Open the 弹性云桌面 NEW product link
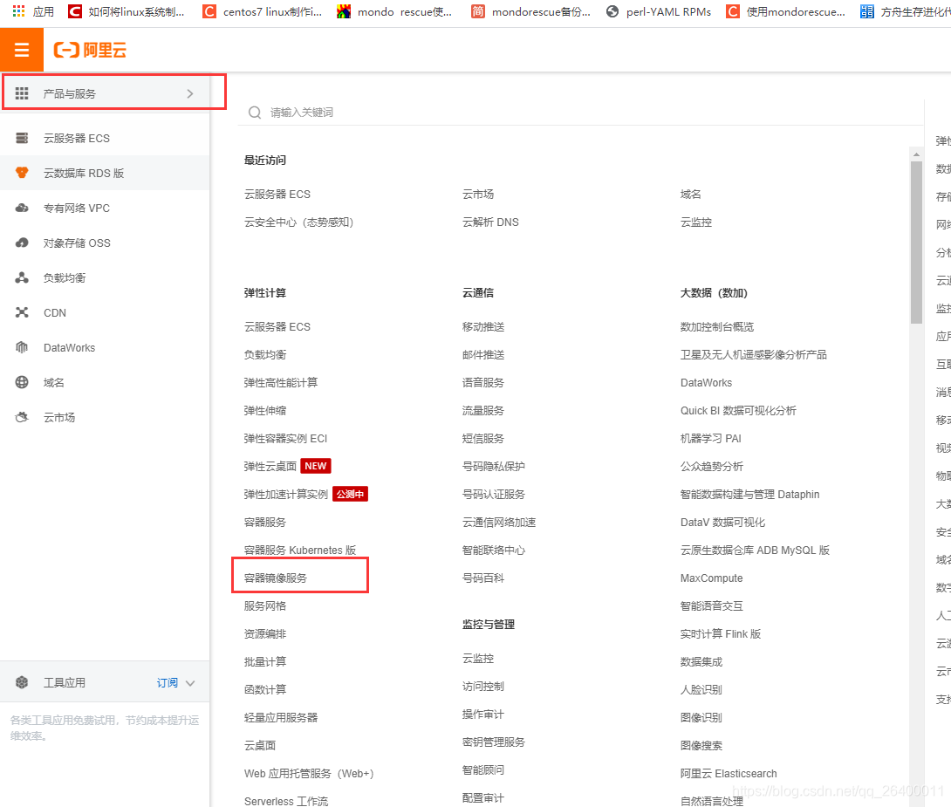The width and height of the screenshot is (951, 807). pyautogui.click(x=273, y=466)
